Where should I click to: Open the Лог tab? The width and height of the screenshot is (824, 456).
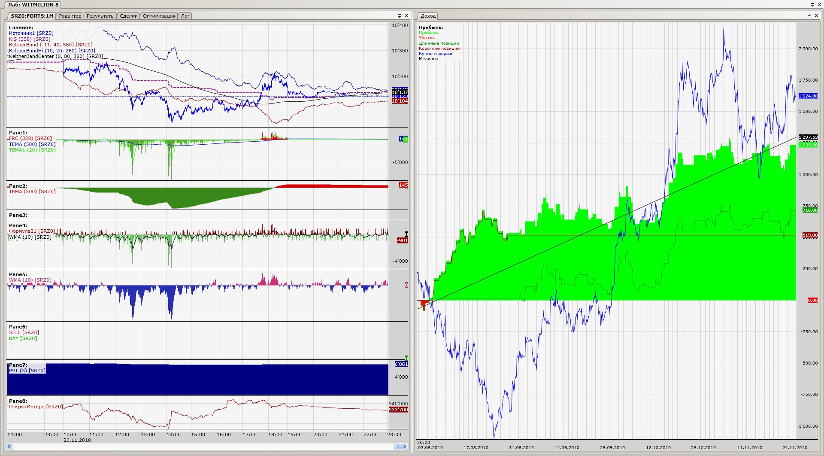coord(185,16)
